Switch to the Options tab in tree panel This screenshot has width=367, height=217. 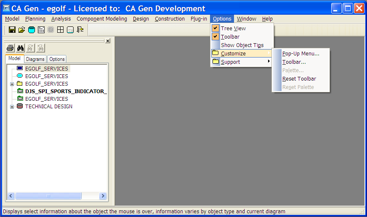coord(57,59)
